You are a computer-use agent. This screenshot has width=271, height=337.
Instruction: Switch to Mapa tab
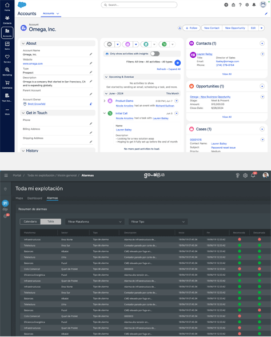coord(19,198)
